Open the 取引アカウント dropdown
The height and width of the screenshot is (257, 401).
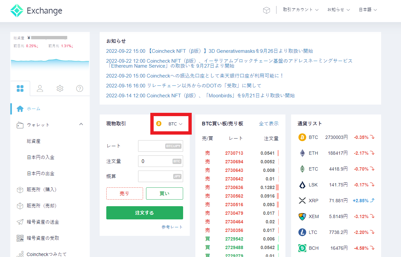(301, 10)
